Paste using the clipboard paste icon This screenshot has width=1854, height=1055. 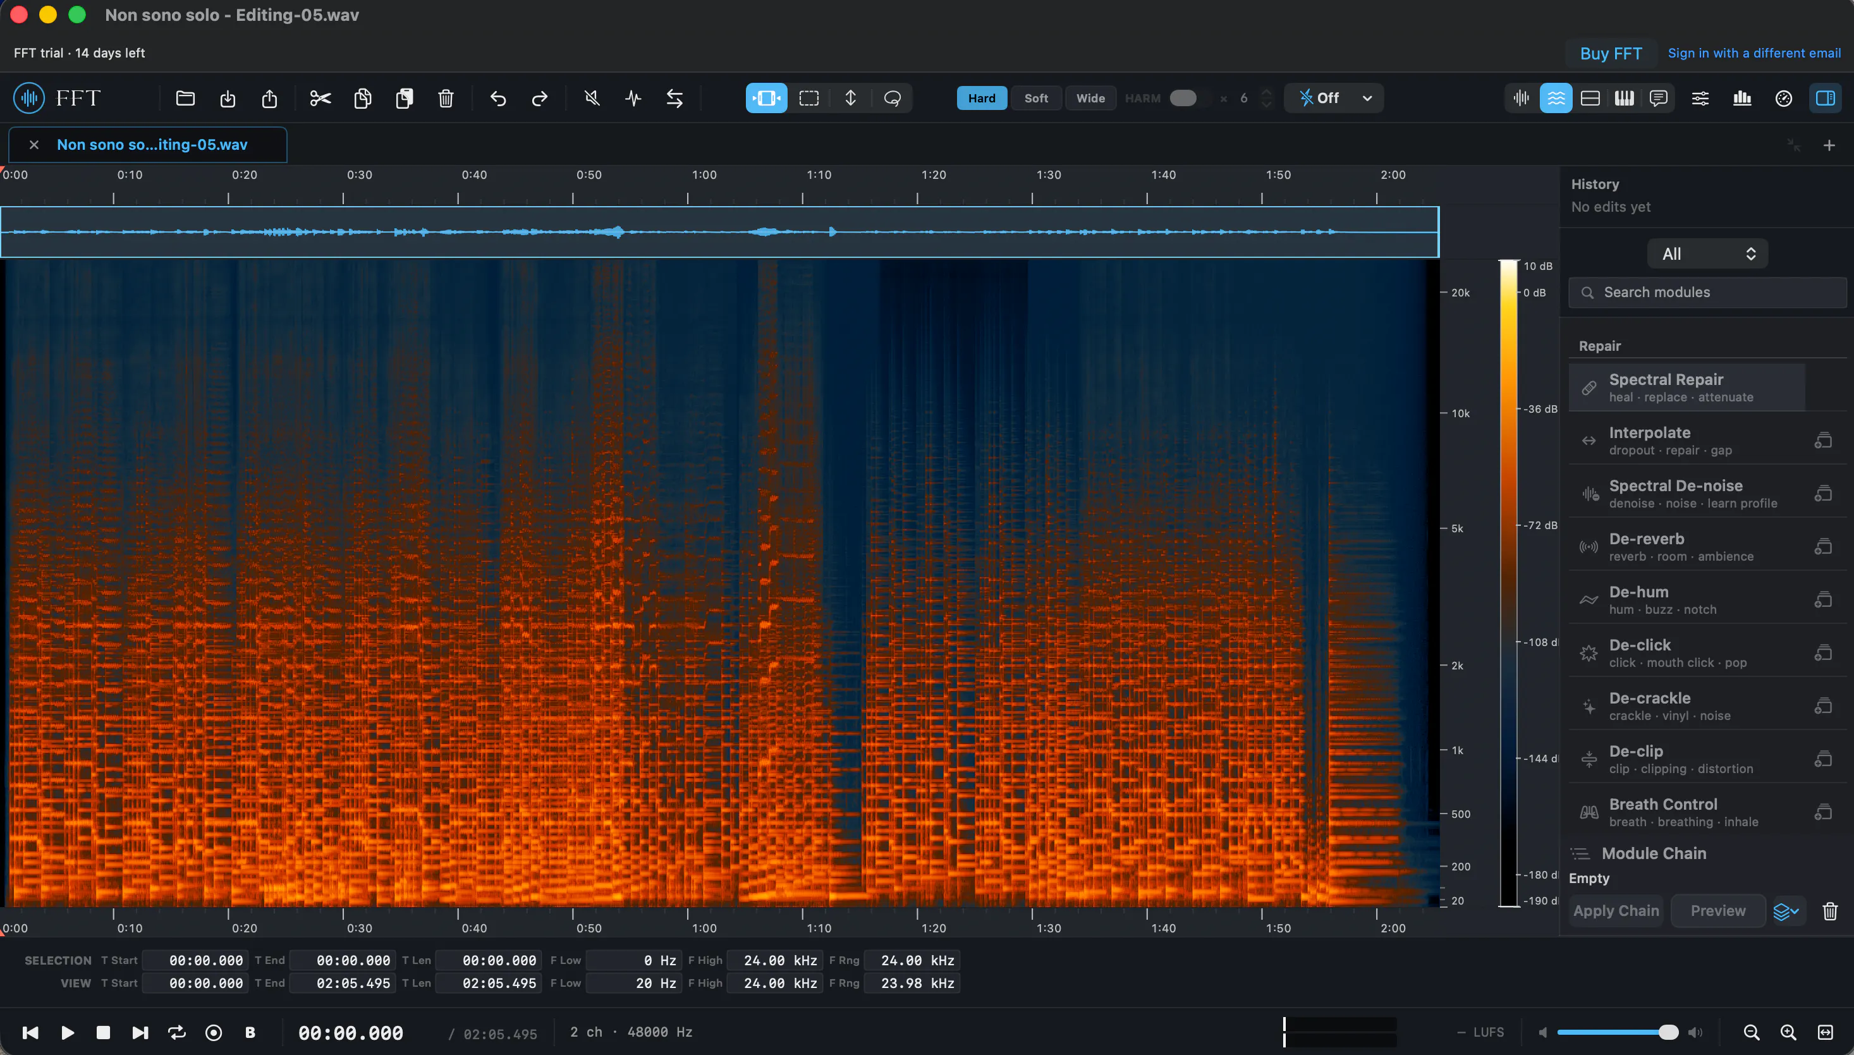click(405, 98)
